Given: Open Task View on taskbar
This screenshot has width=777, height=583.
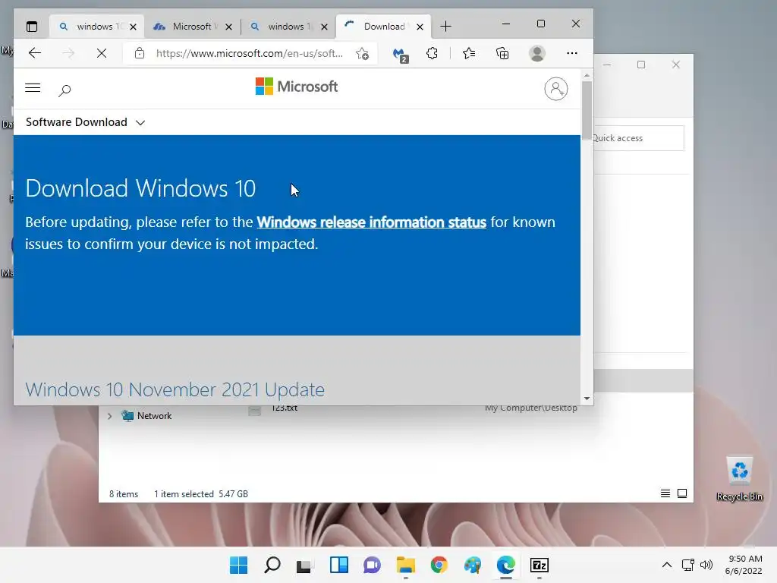Looking at the screenshot, I should [304, 565].
